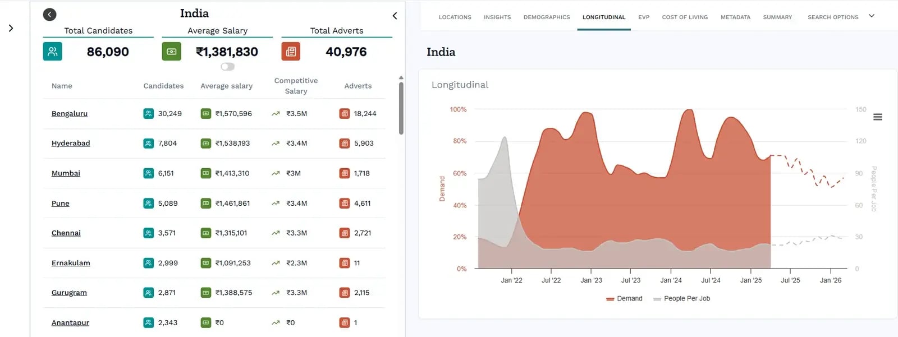Open the Ernakulam location link

(x=71, y=263)
